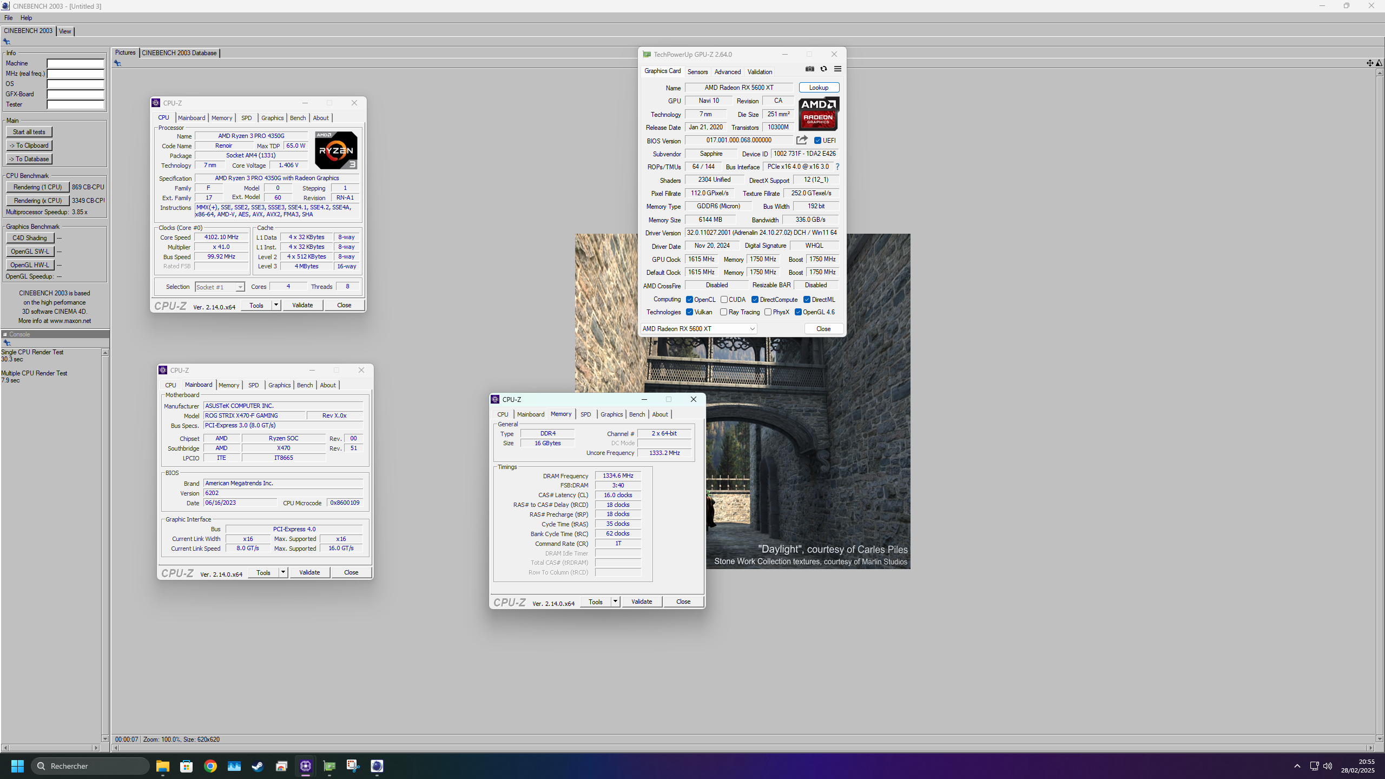Screen dimensions: 1385x779
Task: Open SPD tab in CPU-Z Memory window
Action: [x=585, y=414]
